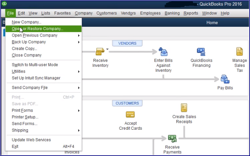Open Printer Setup from File menu

pos(44,117)
